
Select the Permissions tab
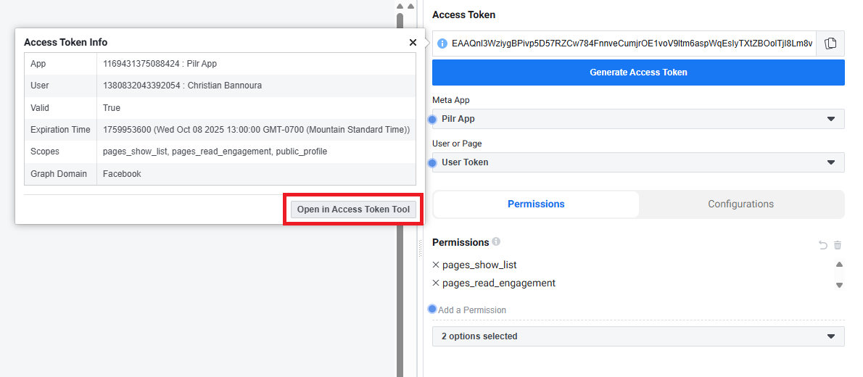pyautogui.click(x=536, y=204)
